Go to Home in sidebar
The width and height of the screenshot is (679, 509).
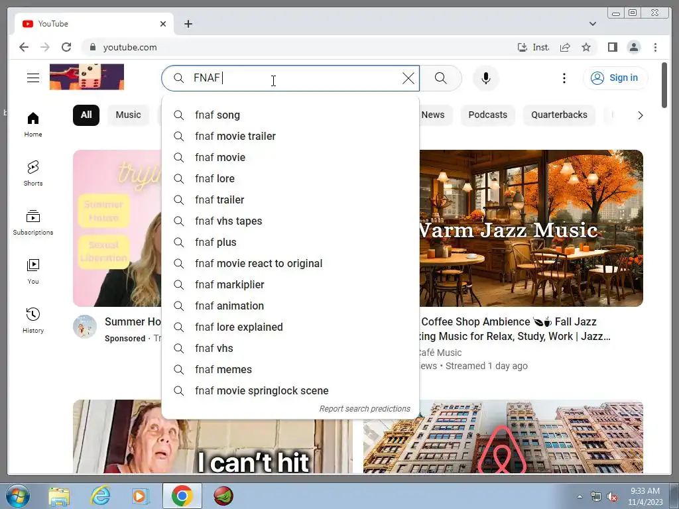tap(33, 124)
